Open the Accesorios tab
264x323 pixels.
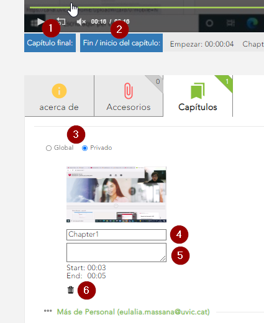[x=129, y=96]
